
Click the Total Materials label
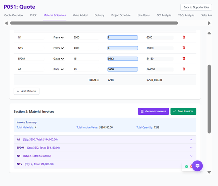pos(25,127)
